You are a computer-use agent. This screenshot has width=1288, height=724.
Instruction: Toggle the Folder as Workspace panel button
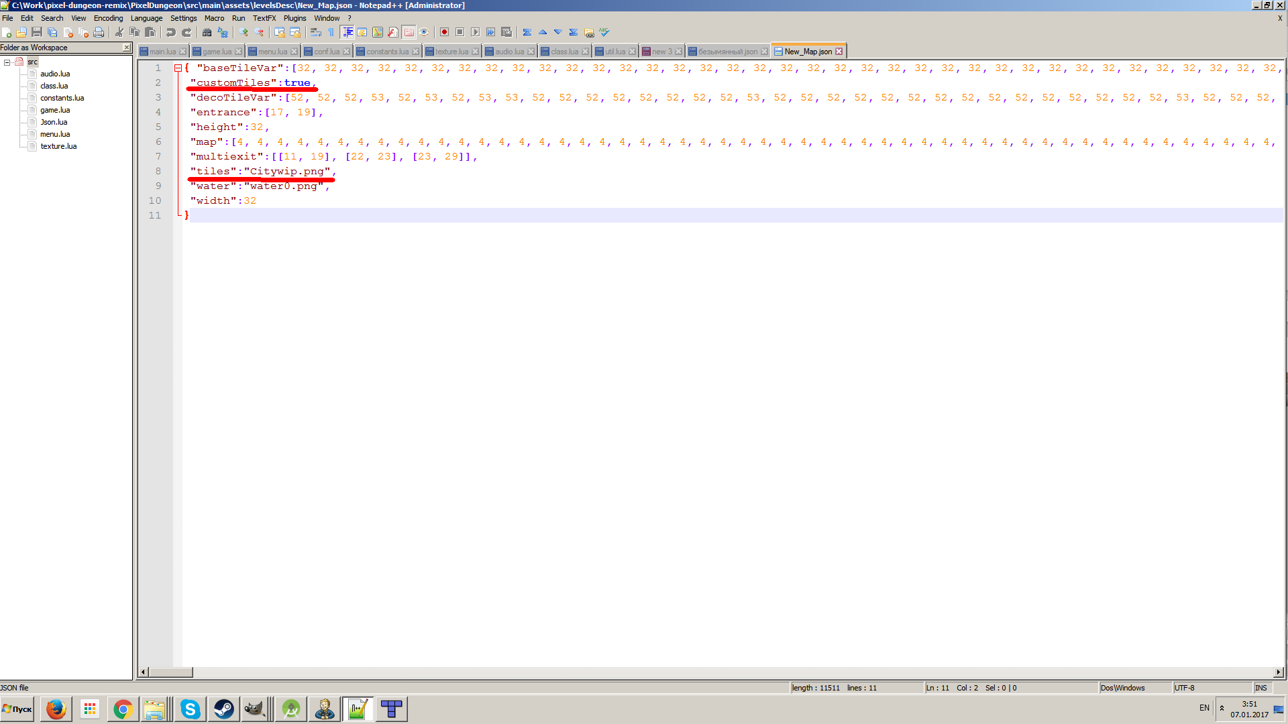(409, 32)
